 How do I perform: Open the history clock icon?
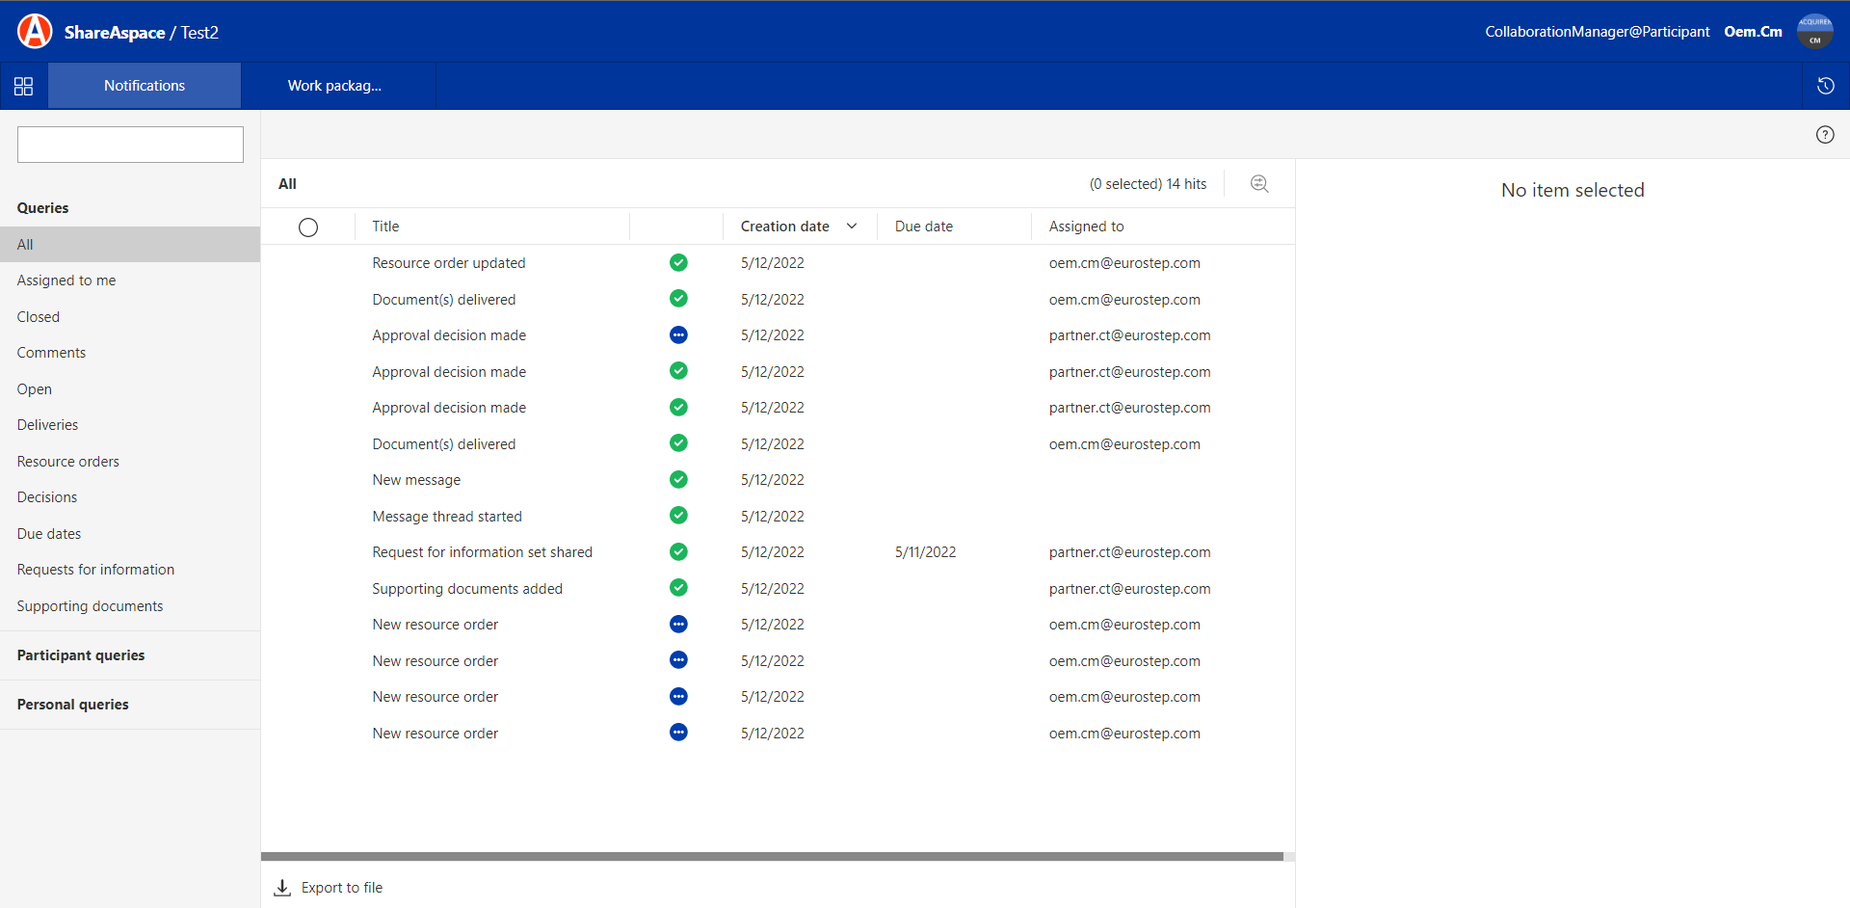point(1825,86)
